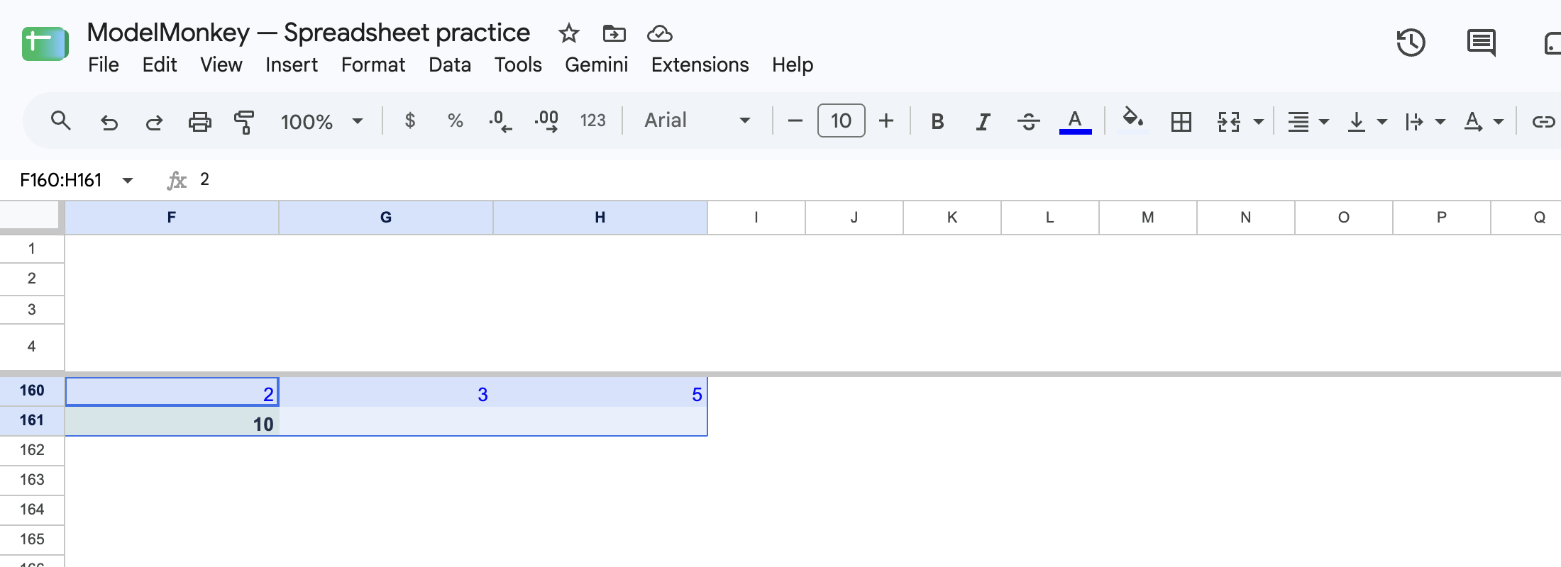Click the redo arrow icon
The image size is (1561, 567).
[x=154, y=122]
